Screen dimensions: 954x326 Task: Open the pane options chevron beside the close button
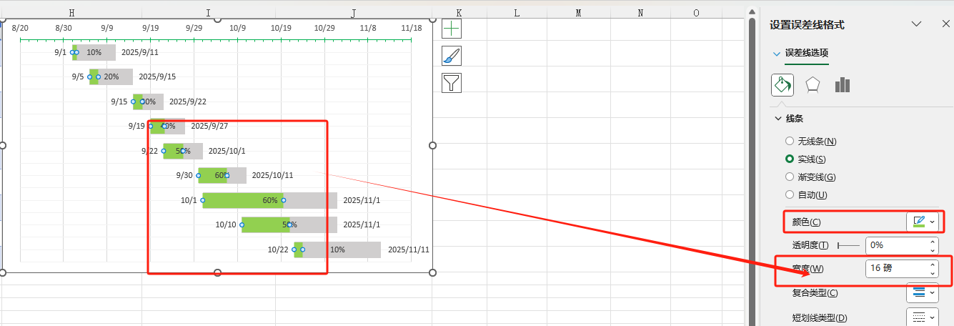pyautogui.click(x=917, y=24)
